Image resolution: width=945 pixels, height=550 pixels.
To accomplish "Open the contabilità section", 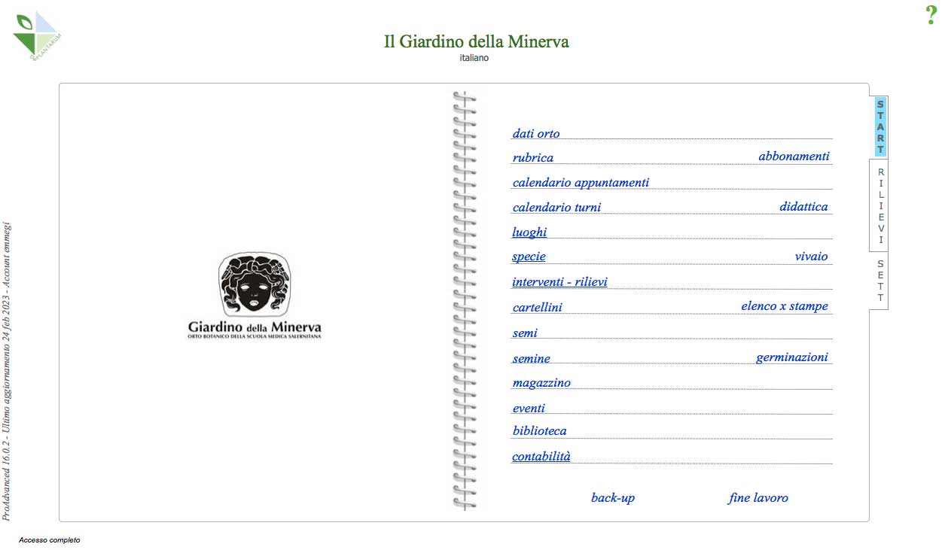I will click(x=541, y=456).
